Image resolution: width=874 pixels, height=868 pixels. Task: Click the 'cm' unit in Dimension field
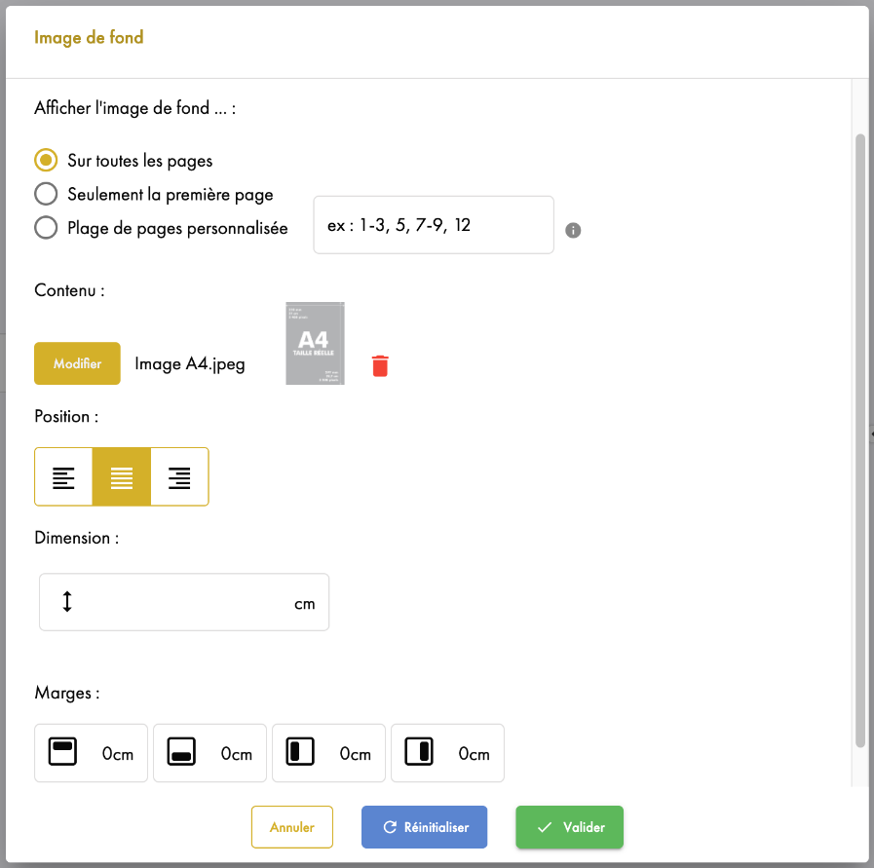pyautogui.click(x=304, y=604)
